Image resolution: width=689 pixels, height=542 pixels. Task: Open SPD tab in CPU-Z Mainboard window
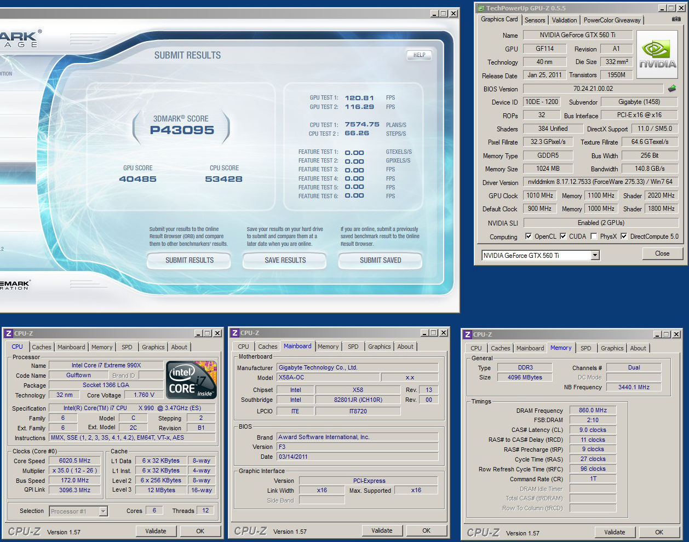[x=353, y=347]
